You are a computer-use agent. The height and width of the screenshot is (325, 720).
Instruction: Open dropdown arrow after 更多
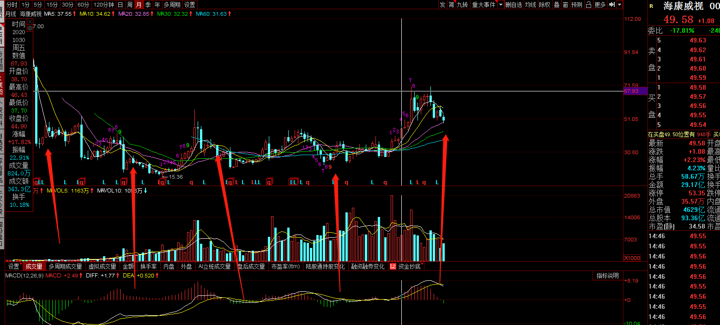619,5
